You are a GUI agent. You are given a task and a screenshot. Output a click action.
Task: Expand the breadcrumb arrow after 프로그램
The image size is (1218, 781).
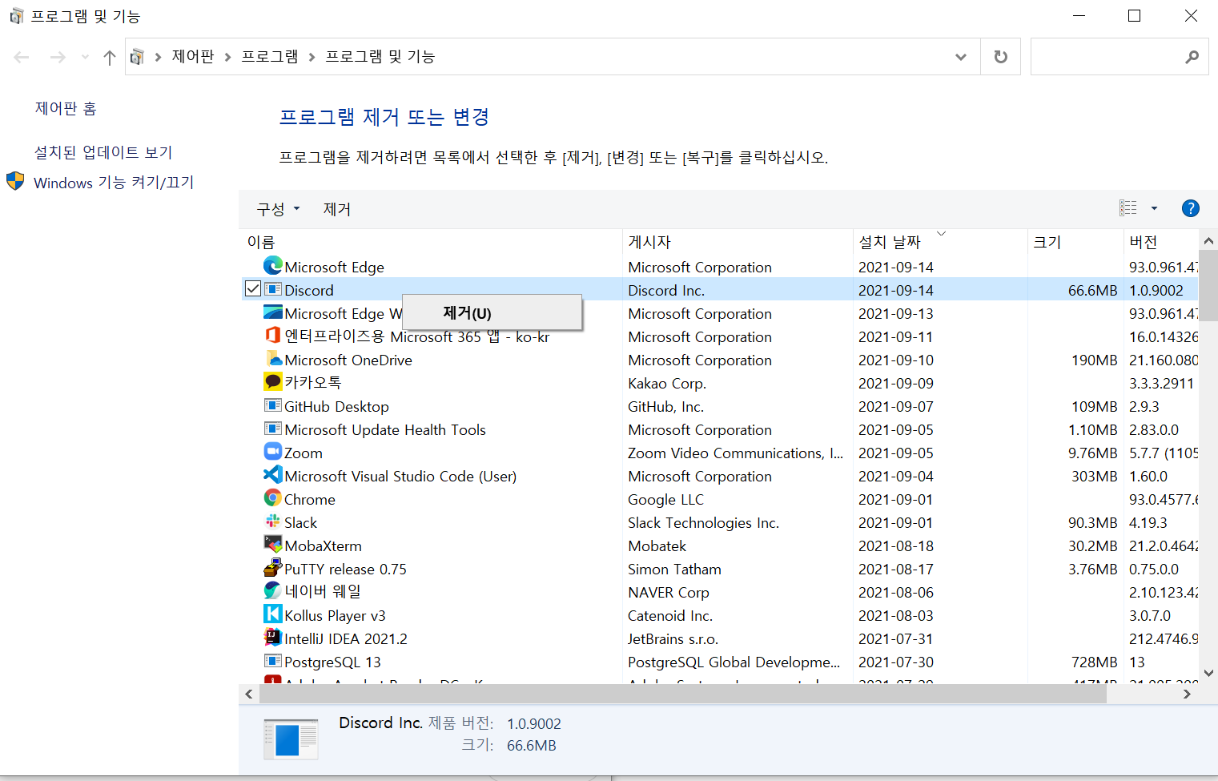312,57
